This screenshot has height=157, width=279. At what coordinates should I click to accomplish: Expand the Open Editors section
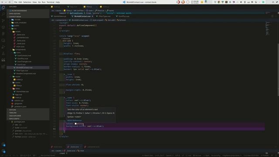pos(28,14)
